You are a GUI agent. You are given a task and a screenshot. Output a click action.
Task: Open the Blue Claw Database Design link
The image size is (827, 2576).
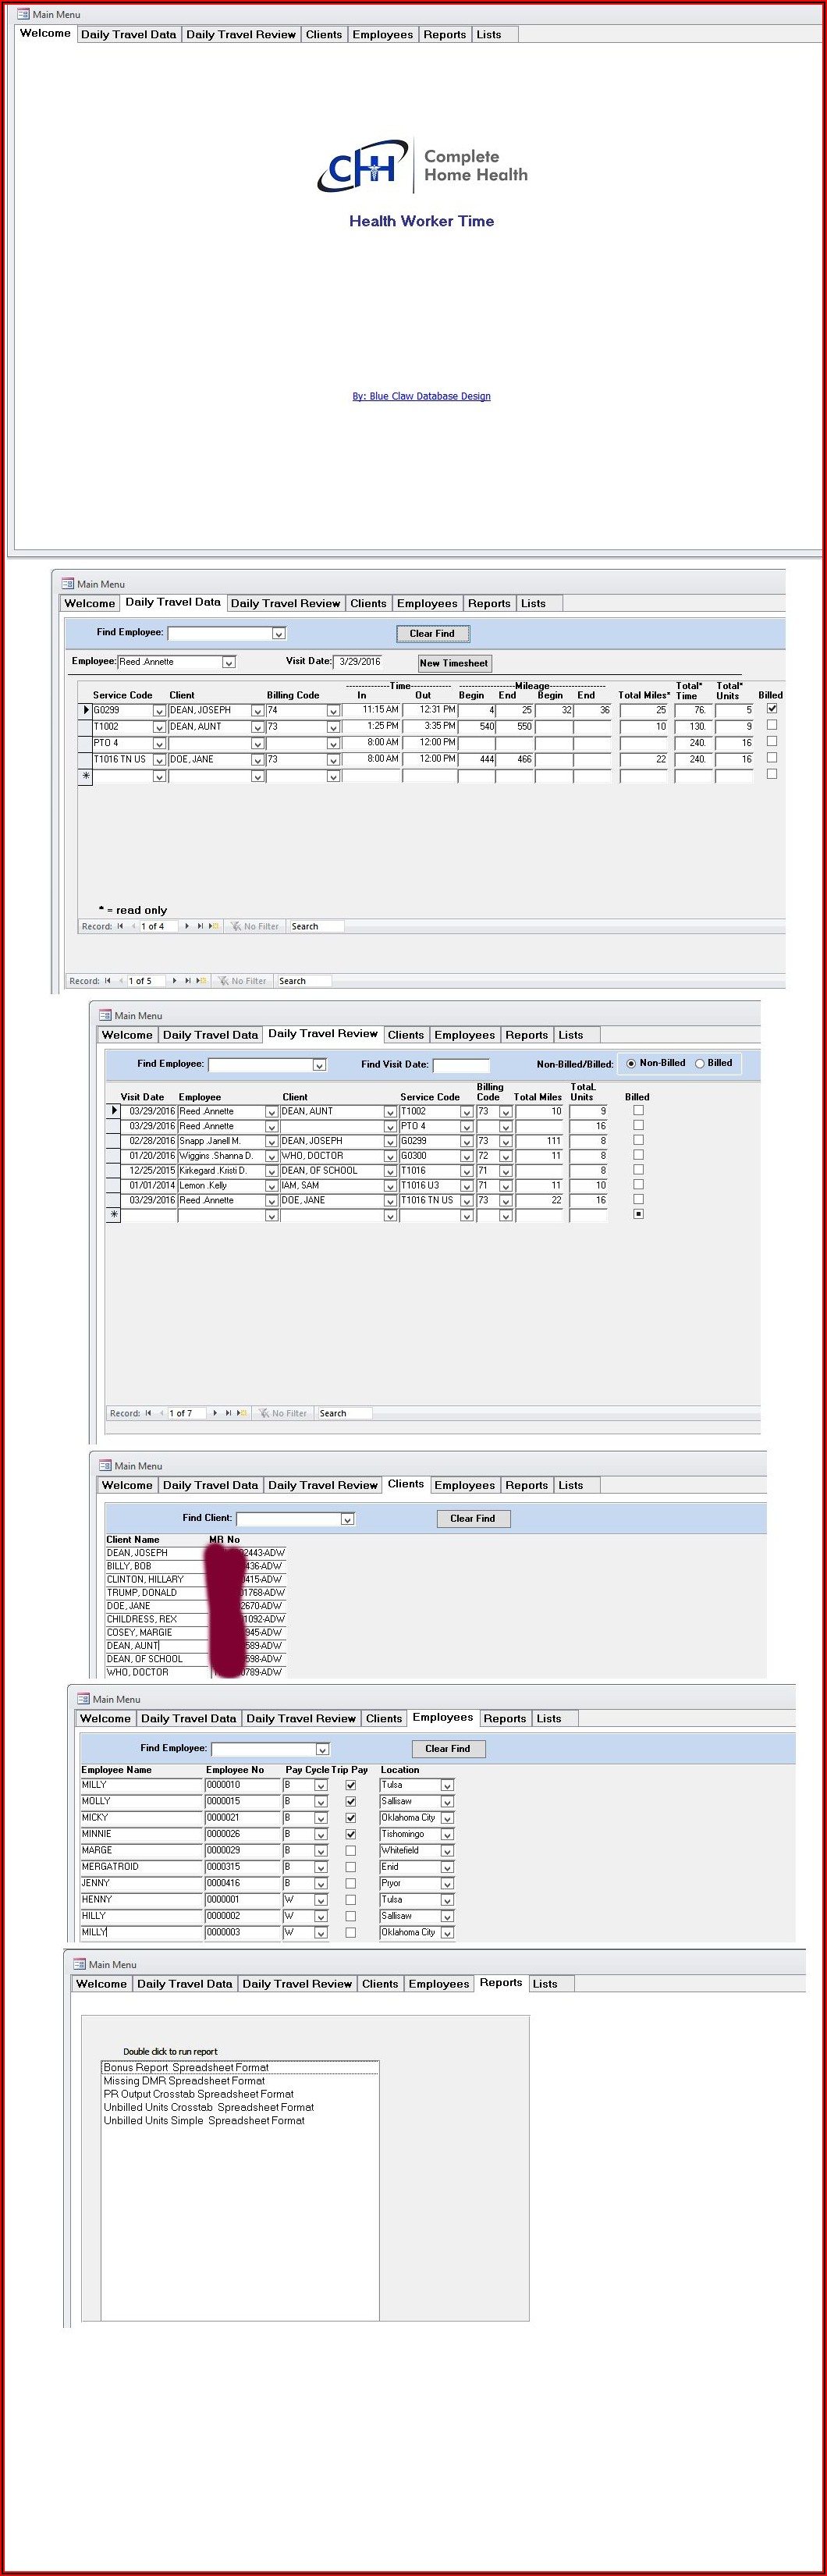(x=421, y=396)
